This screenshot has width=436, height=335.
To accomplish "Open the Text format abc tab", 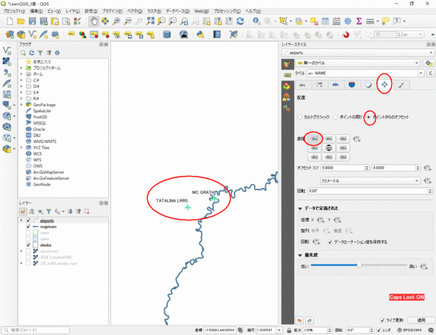I will click(x=302, y=84).
